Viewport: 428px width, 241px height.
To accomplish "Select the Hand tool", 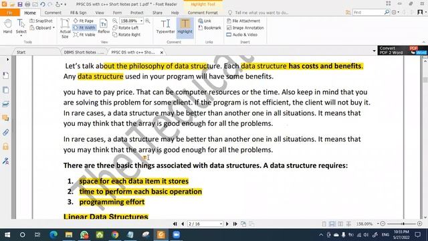I will 7,27.
